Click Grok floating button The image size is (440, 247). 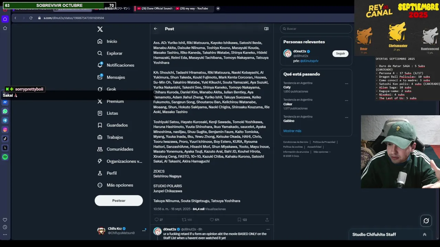pos(426,221)
